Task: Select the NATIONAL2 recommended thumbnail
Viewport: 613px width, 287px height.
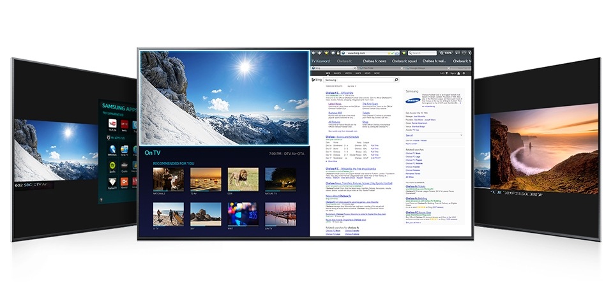Action: pos(168,180)
